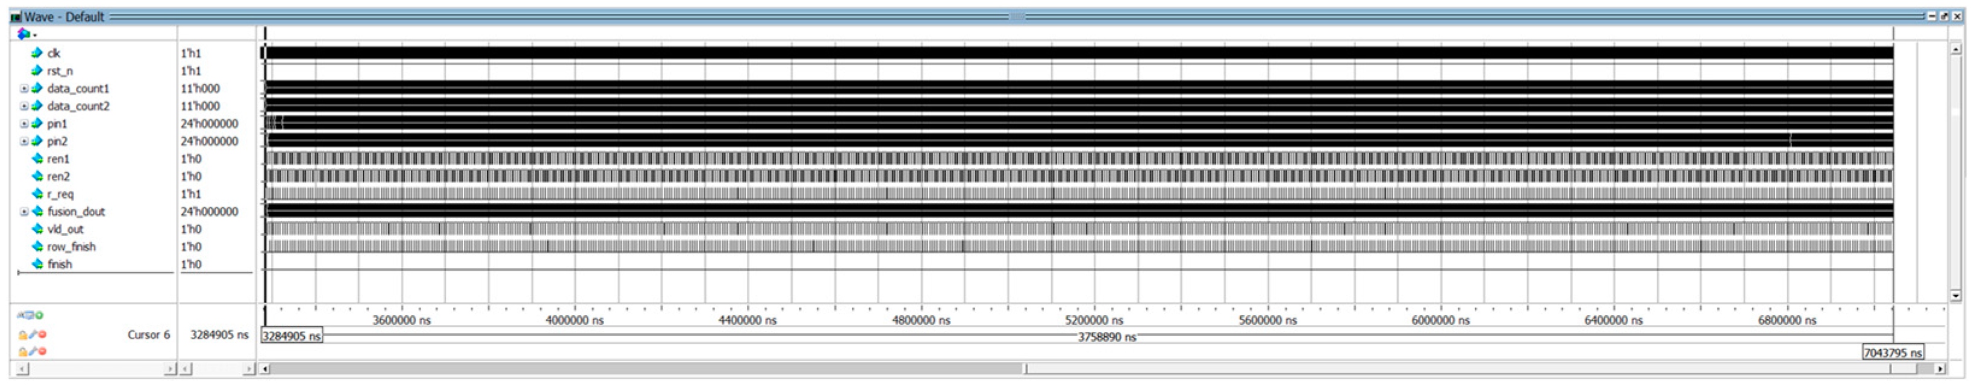Click the 4000000 ns timeline label
Image resolution: width=1977 pixels, height=391 pixels.
pyautogui.click(x=574, y=321)
